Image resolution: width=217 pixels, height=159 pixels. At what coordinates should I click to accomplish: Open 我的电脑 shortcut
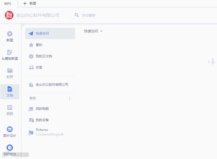[x=50, y=109]
